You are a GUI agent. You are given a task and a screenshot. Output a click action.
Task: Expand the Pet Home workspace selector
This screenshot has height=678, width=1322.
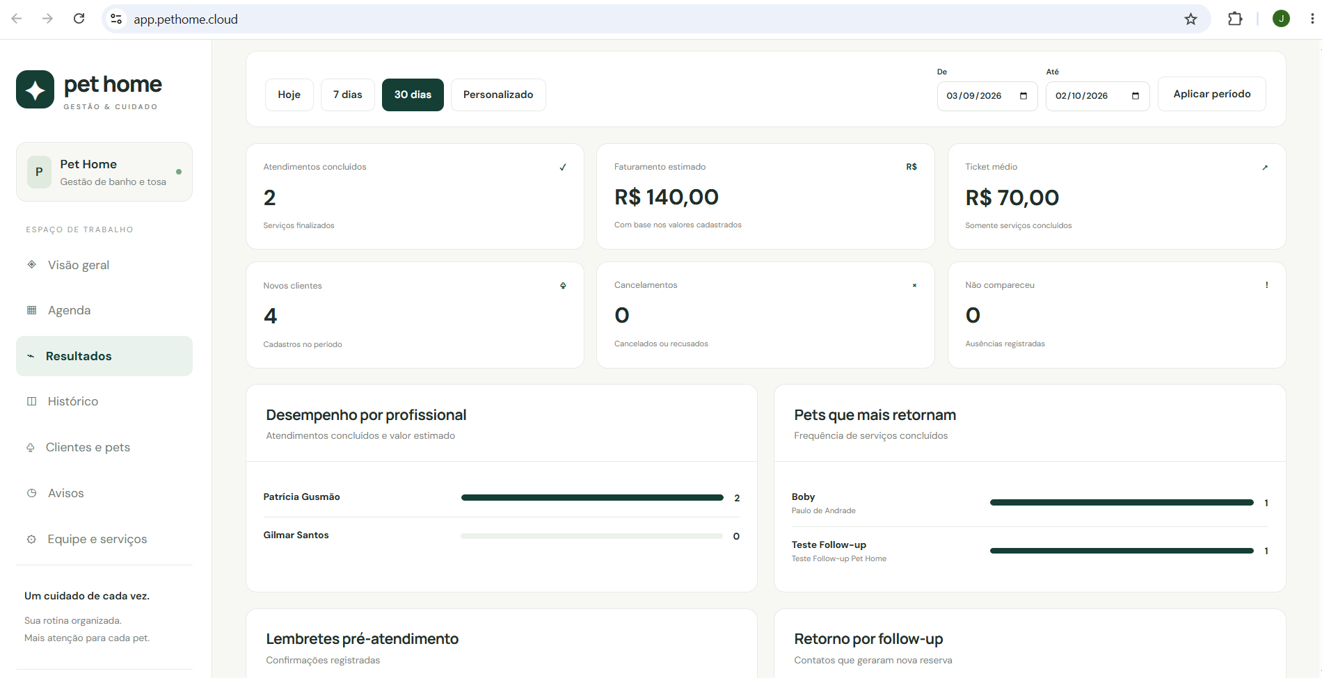[x=104, y=172]
